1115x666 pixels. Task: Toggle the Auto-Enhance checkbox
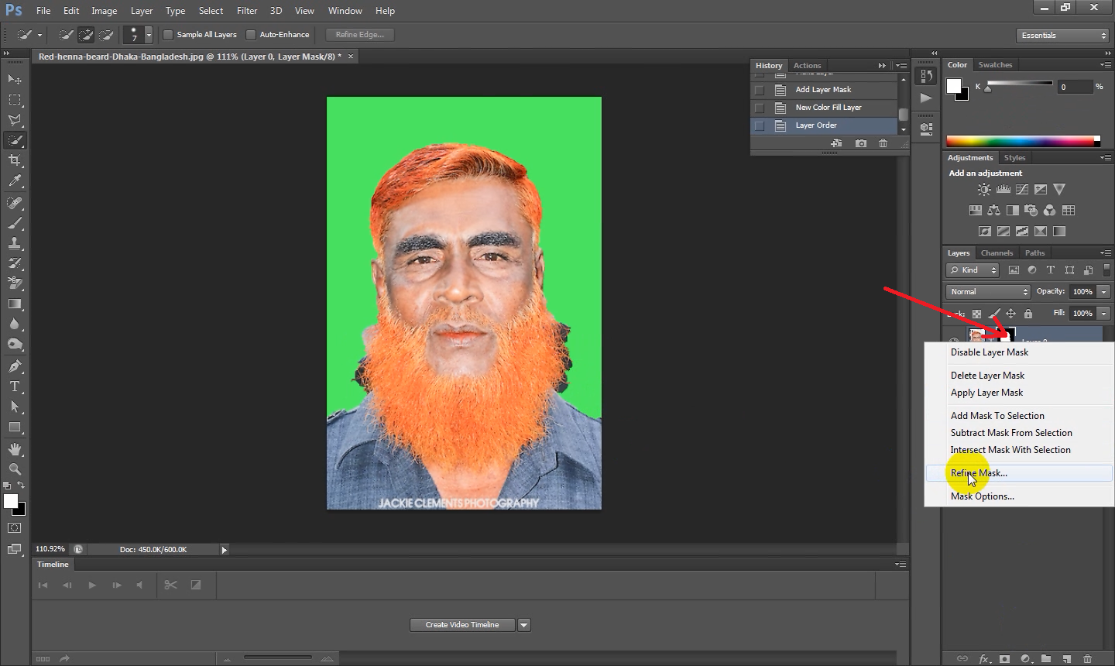click(x=251, y=35)
